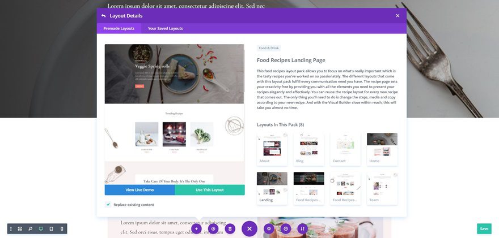Select desktop view icon
The width and height of the screenshot is (499, 238).
[x=41, y=229]
